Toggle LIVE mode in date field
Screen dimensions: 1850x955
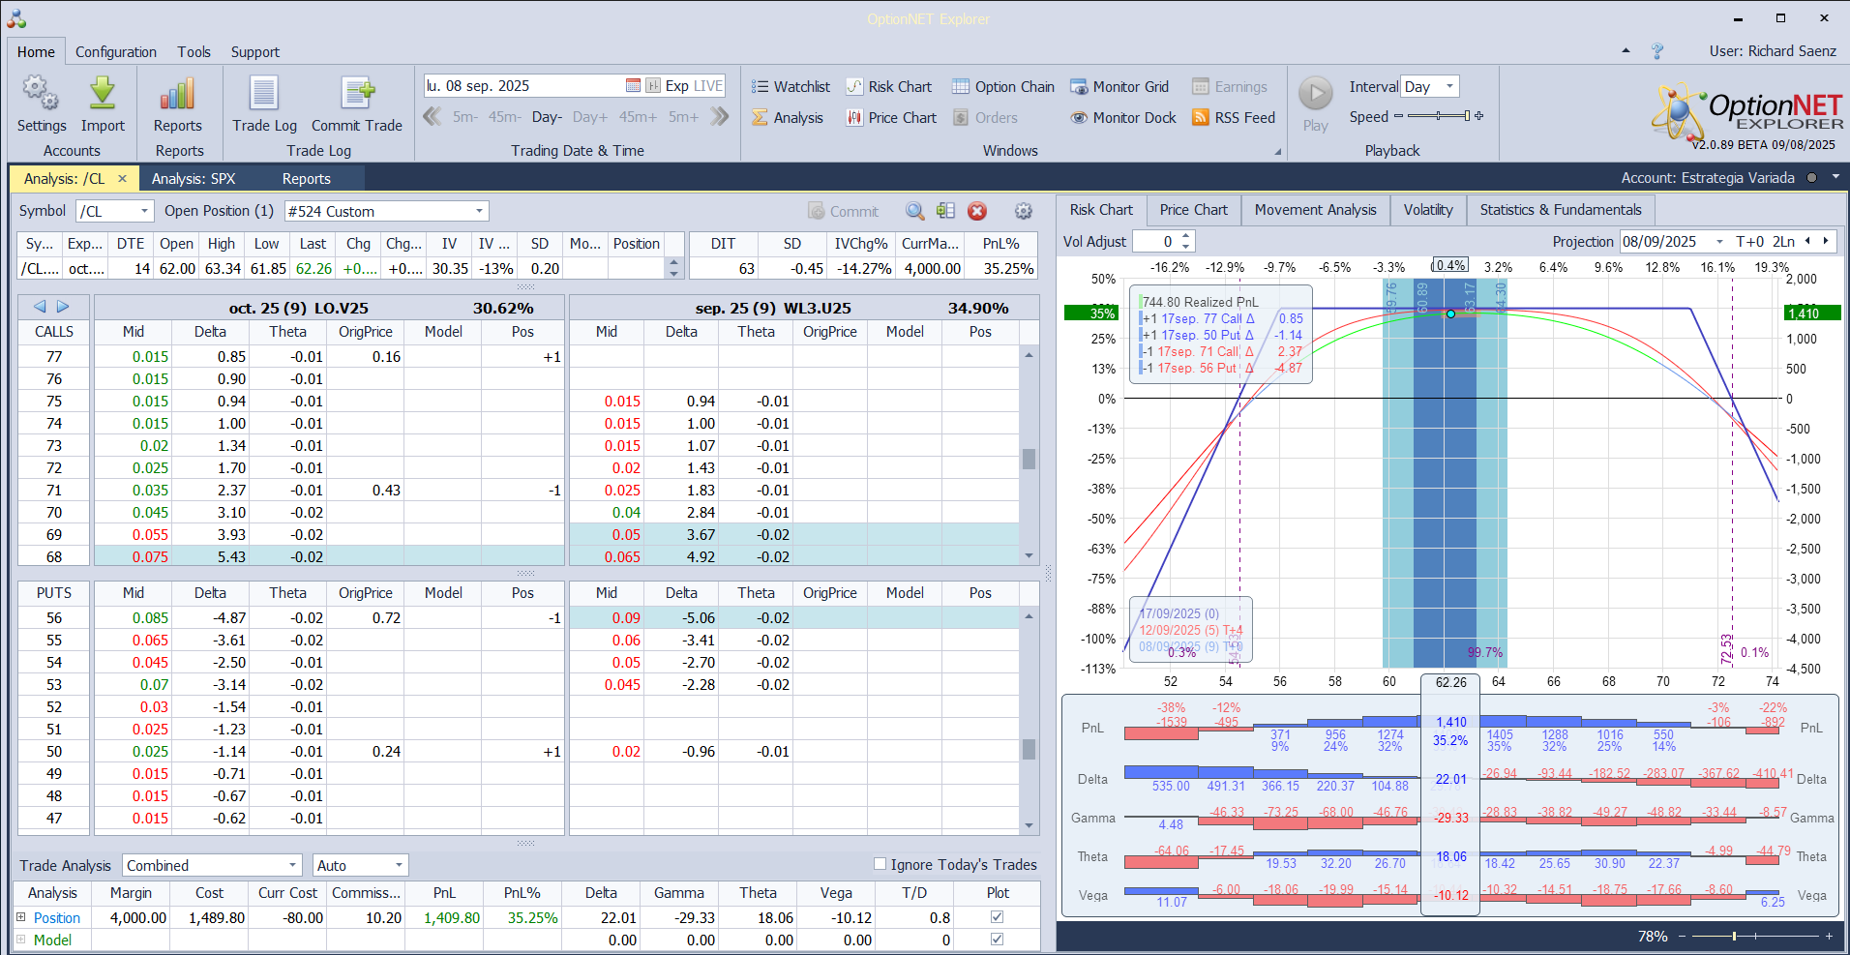tap(708, 85)
